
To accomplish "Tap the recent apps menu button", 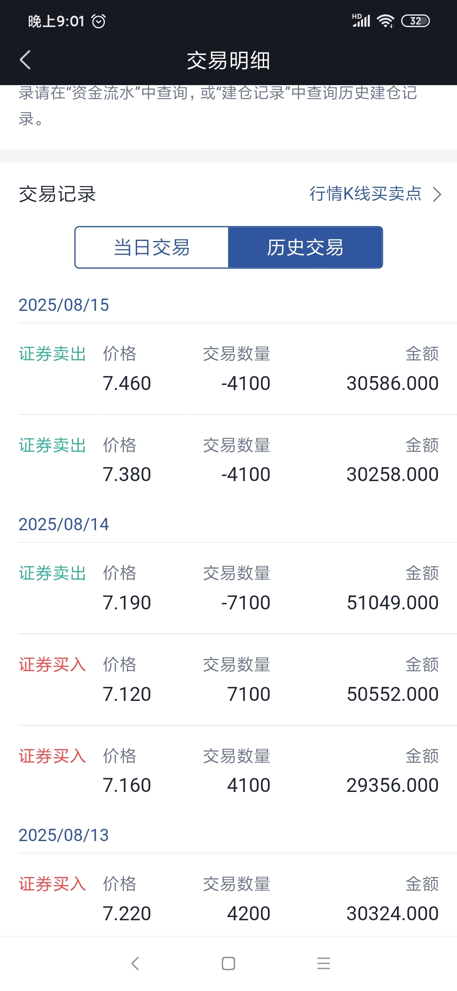I will tap(324, 963).
